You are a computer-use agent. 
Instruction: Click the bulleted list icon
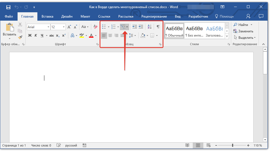[x=104, y=27]
